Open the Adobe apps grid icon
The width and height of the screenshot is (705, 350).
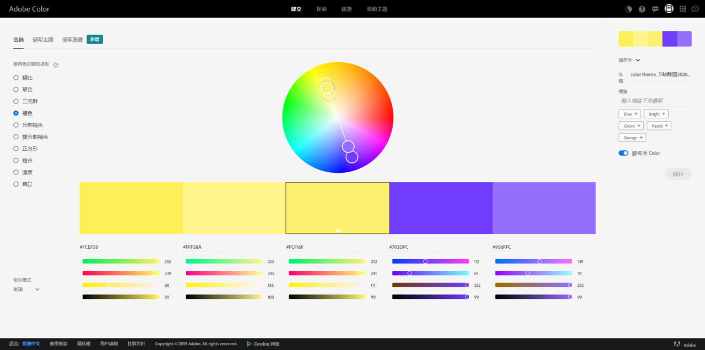(683, 9)
